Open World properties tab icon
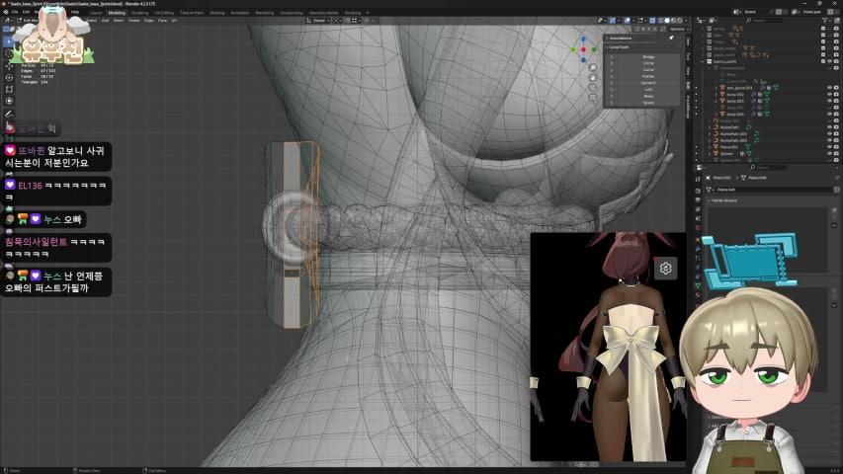Screen dimensions: 843x474 pyautogui.click(x=698, y=227)
